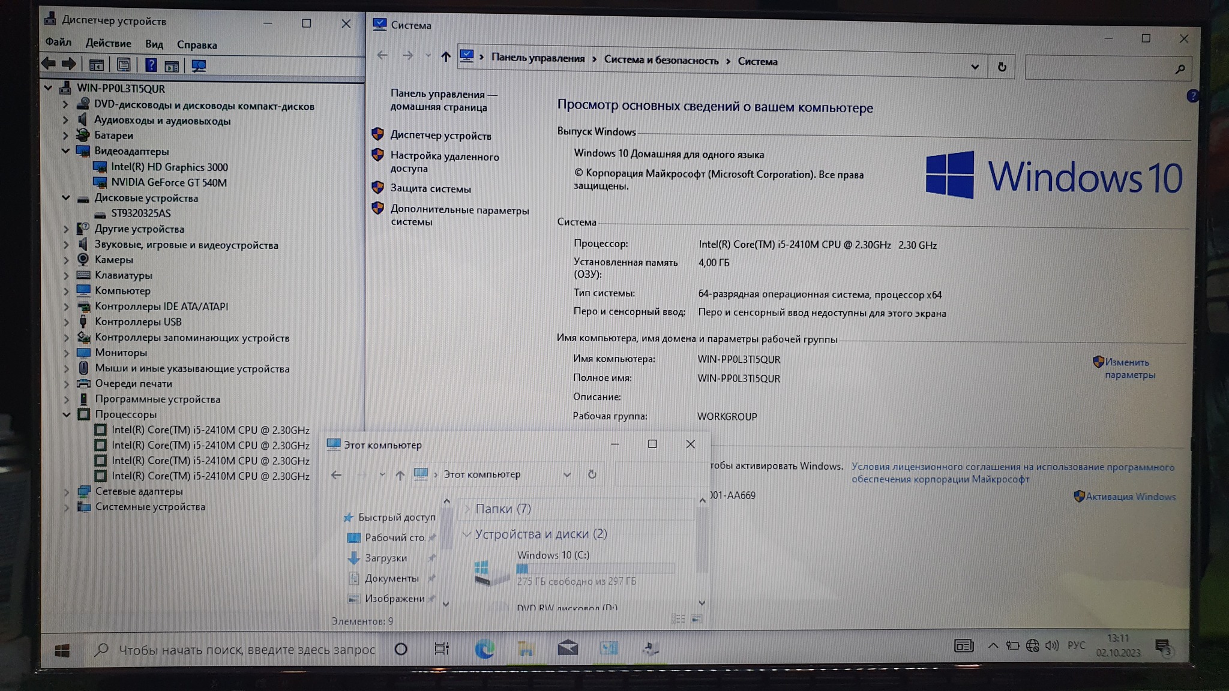Viewport: 1229px width, 691px height.
Task: Refresh the System control panel window
Action: pos(1002,67)
